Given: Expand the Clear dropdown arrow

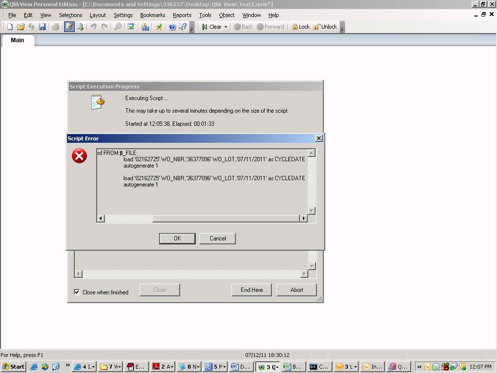Looking at the screenshot, I should (226, 27).
